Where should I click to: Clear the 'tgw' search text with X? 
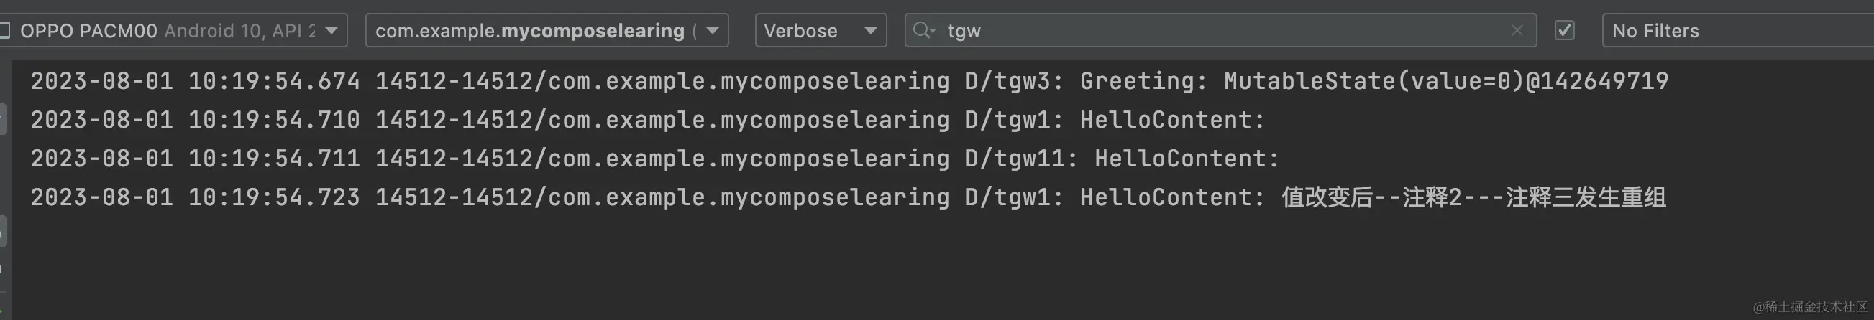click(1517, 30)
